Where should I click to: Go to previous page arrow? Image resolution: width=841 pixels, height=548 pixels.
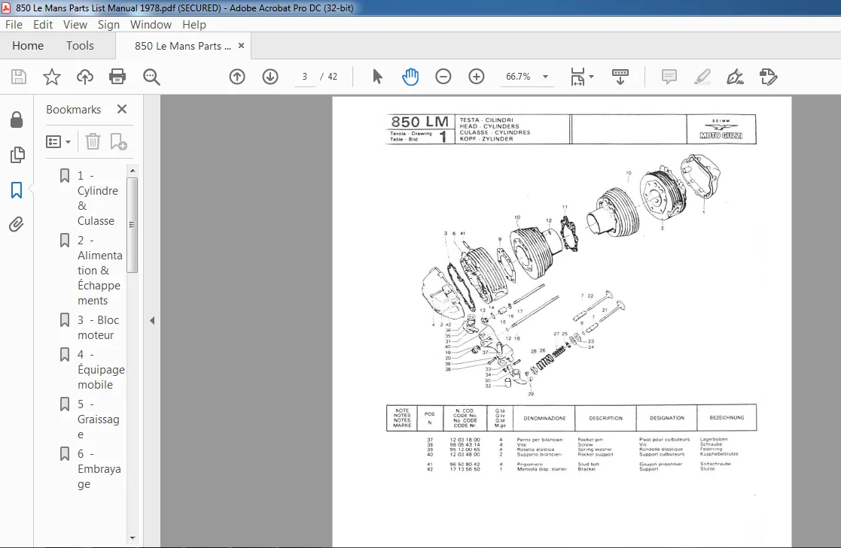[x=237, y=77]
